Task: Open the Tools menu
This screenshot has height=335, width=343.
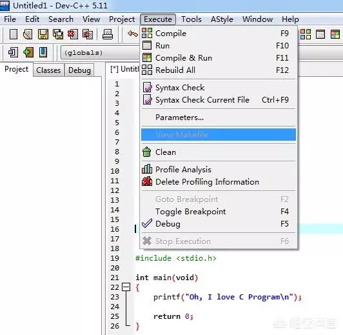Action: pyautogui.click(x=191, y=19)
